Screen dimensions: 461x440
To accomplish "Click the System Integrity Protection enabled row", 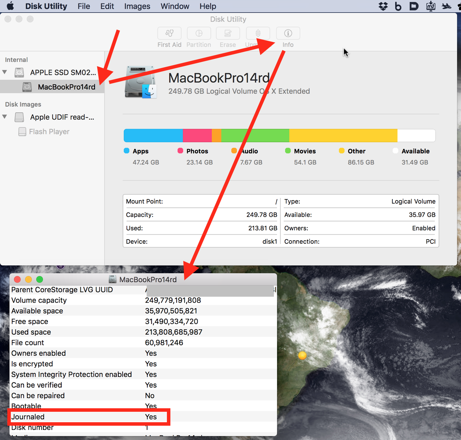I will 143,374.
